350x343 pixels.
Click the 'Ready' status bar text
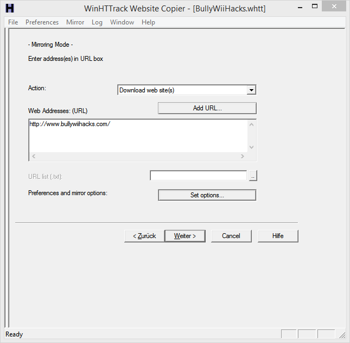pos(14,334)
